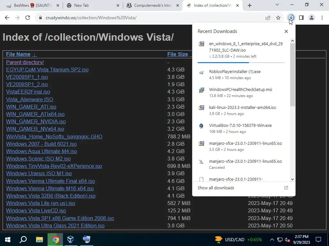Open VistaEER2Final.iso link
Viewport: 329px width, 246px height.
[x=28, y=92]
